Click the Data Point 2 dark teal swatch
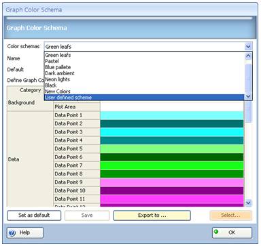 (x=172, y=124)
